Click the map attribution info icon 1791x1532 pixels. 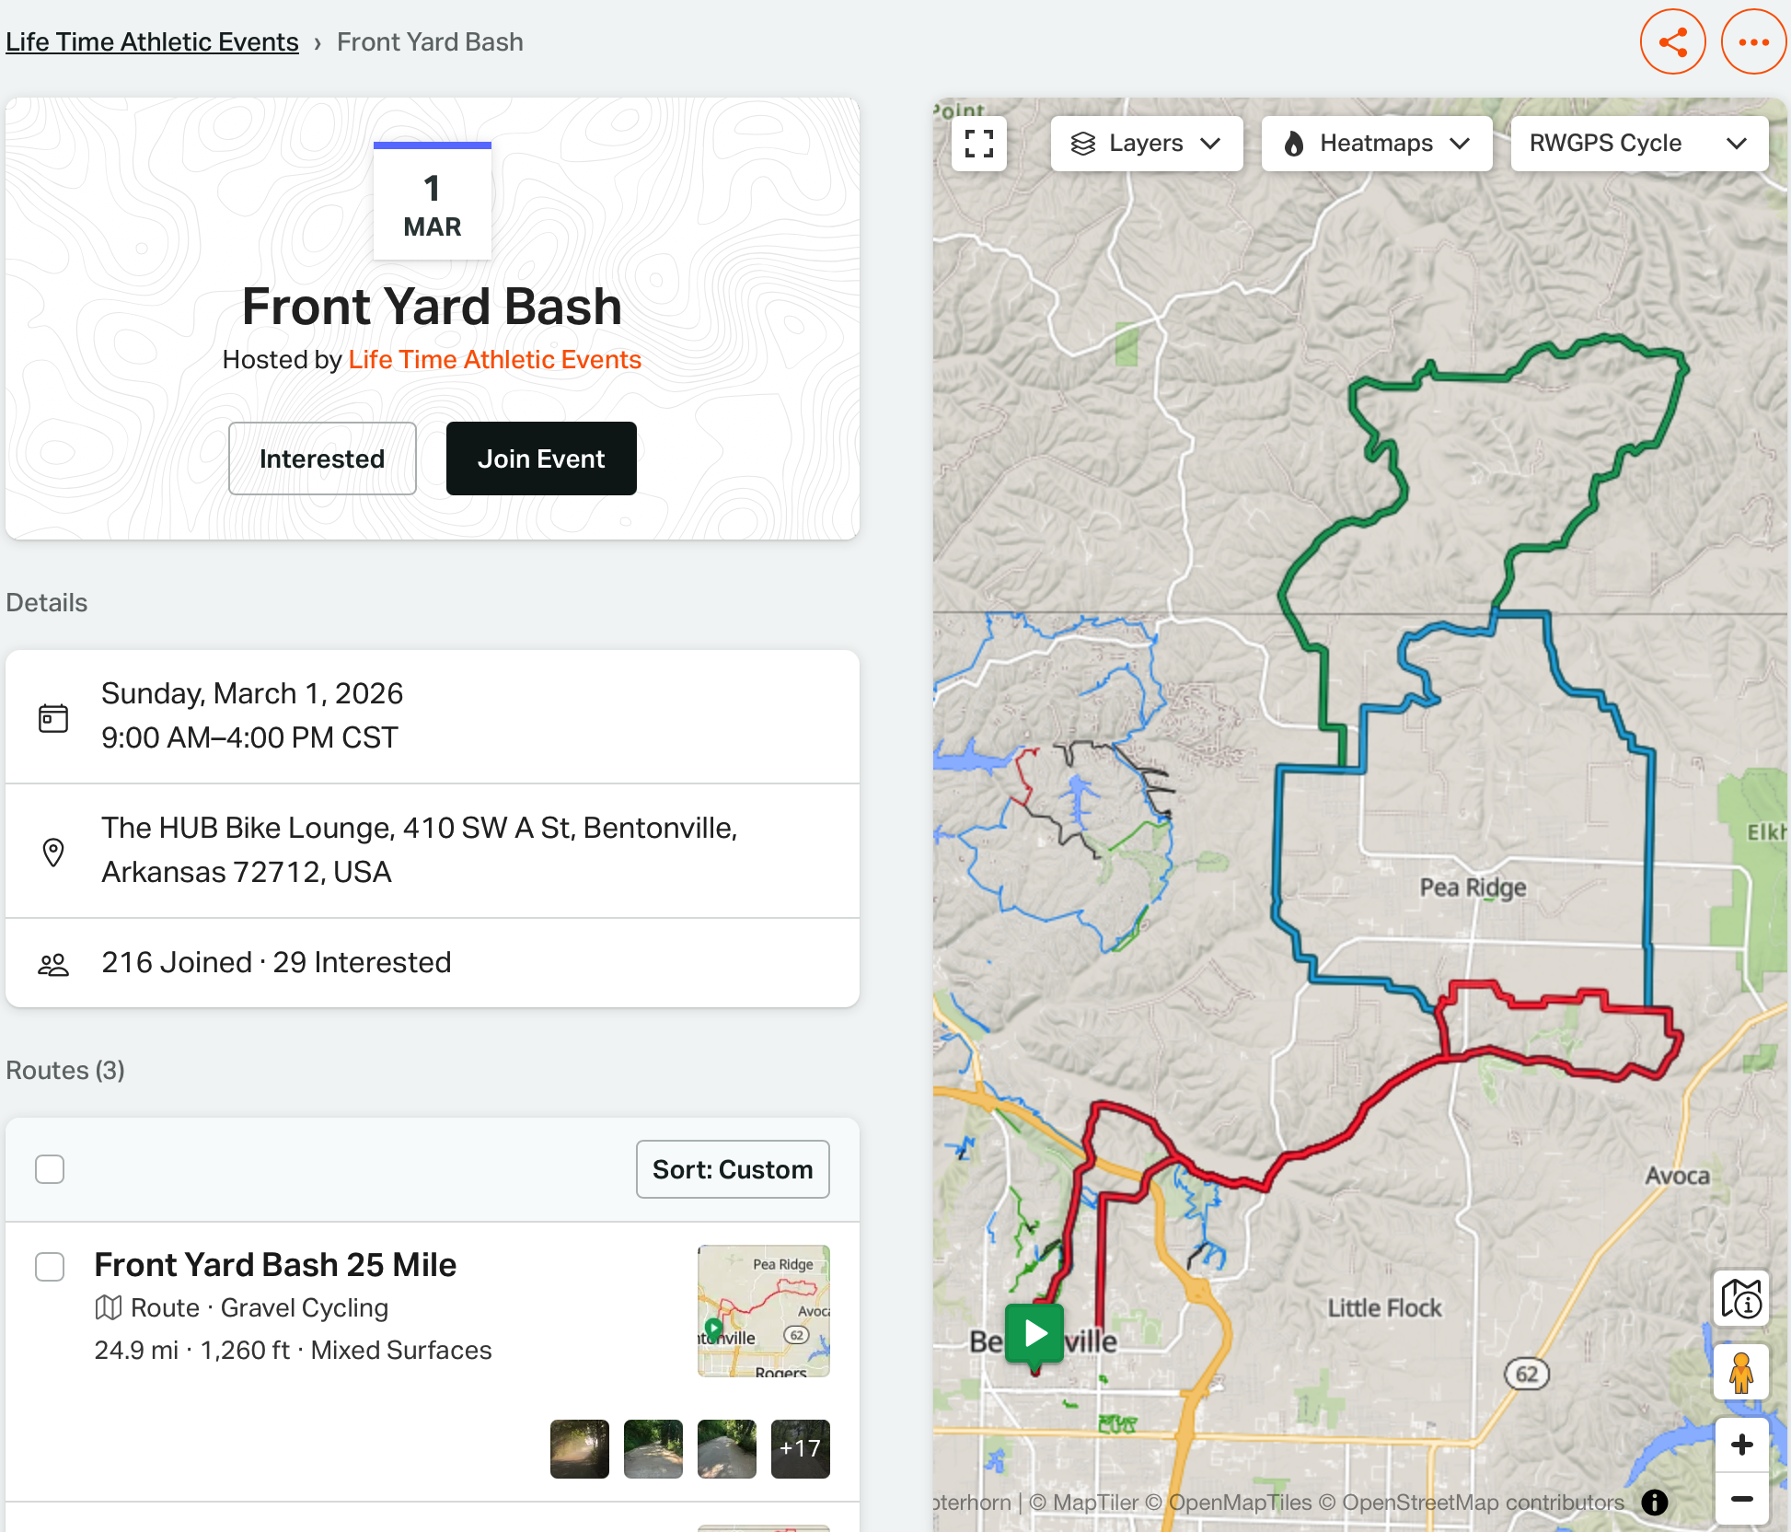point(1655,1503)
